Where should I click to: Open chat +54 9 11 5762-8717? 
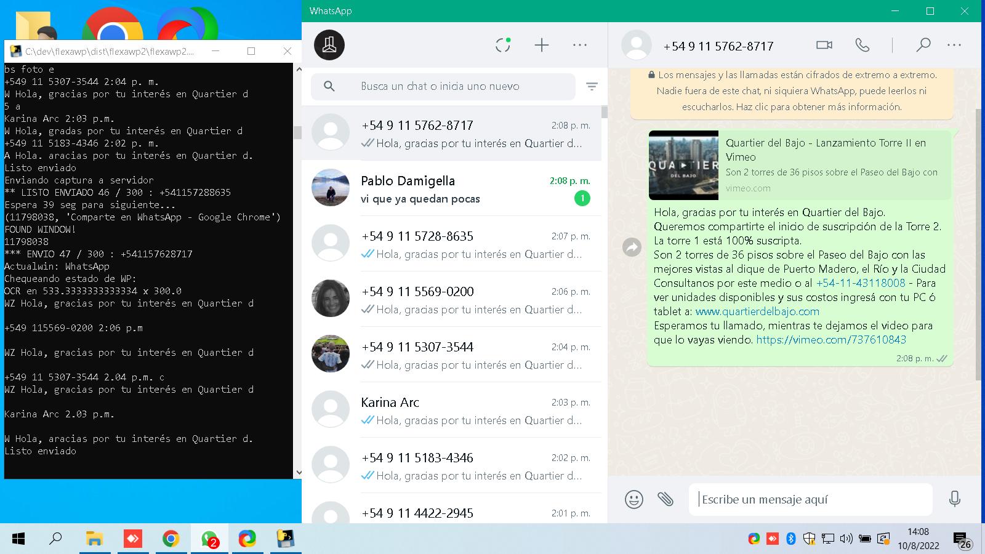pyautogui.click(x=452, y=134)
